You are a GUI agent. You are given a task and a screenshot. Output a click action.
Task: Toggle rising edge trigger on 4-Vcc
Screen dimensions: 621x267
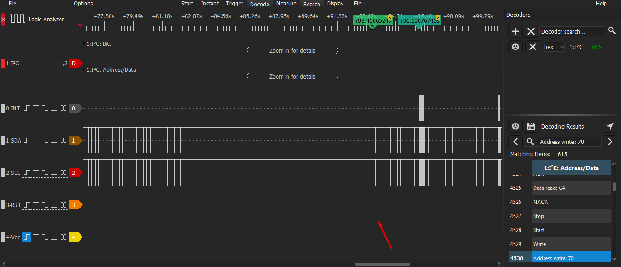click(x=27, y=237)
